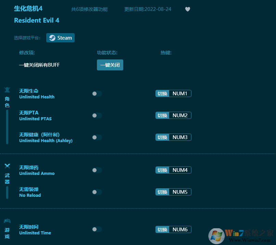276x245 pixels.
Task: Click the NUM4 hotkey field
Action: [180, 170]
